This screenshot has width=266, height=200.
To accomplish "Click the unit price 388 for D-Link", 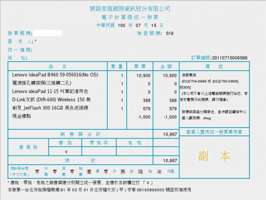I will 147,100.
